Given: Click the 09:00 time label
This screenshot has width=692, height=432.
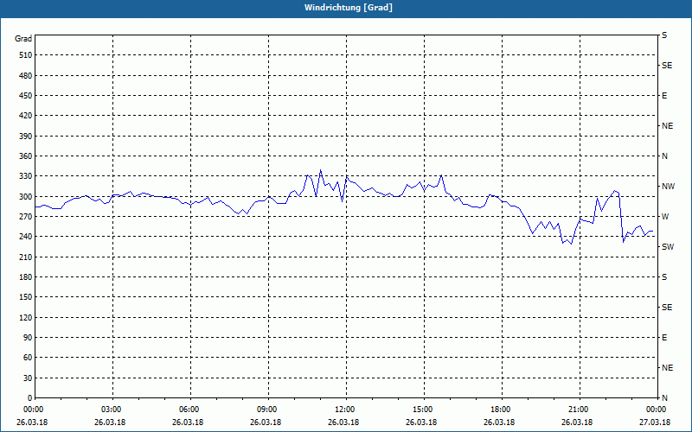Looking at the screenshot, I should pos(267,410).
